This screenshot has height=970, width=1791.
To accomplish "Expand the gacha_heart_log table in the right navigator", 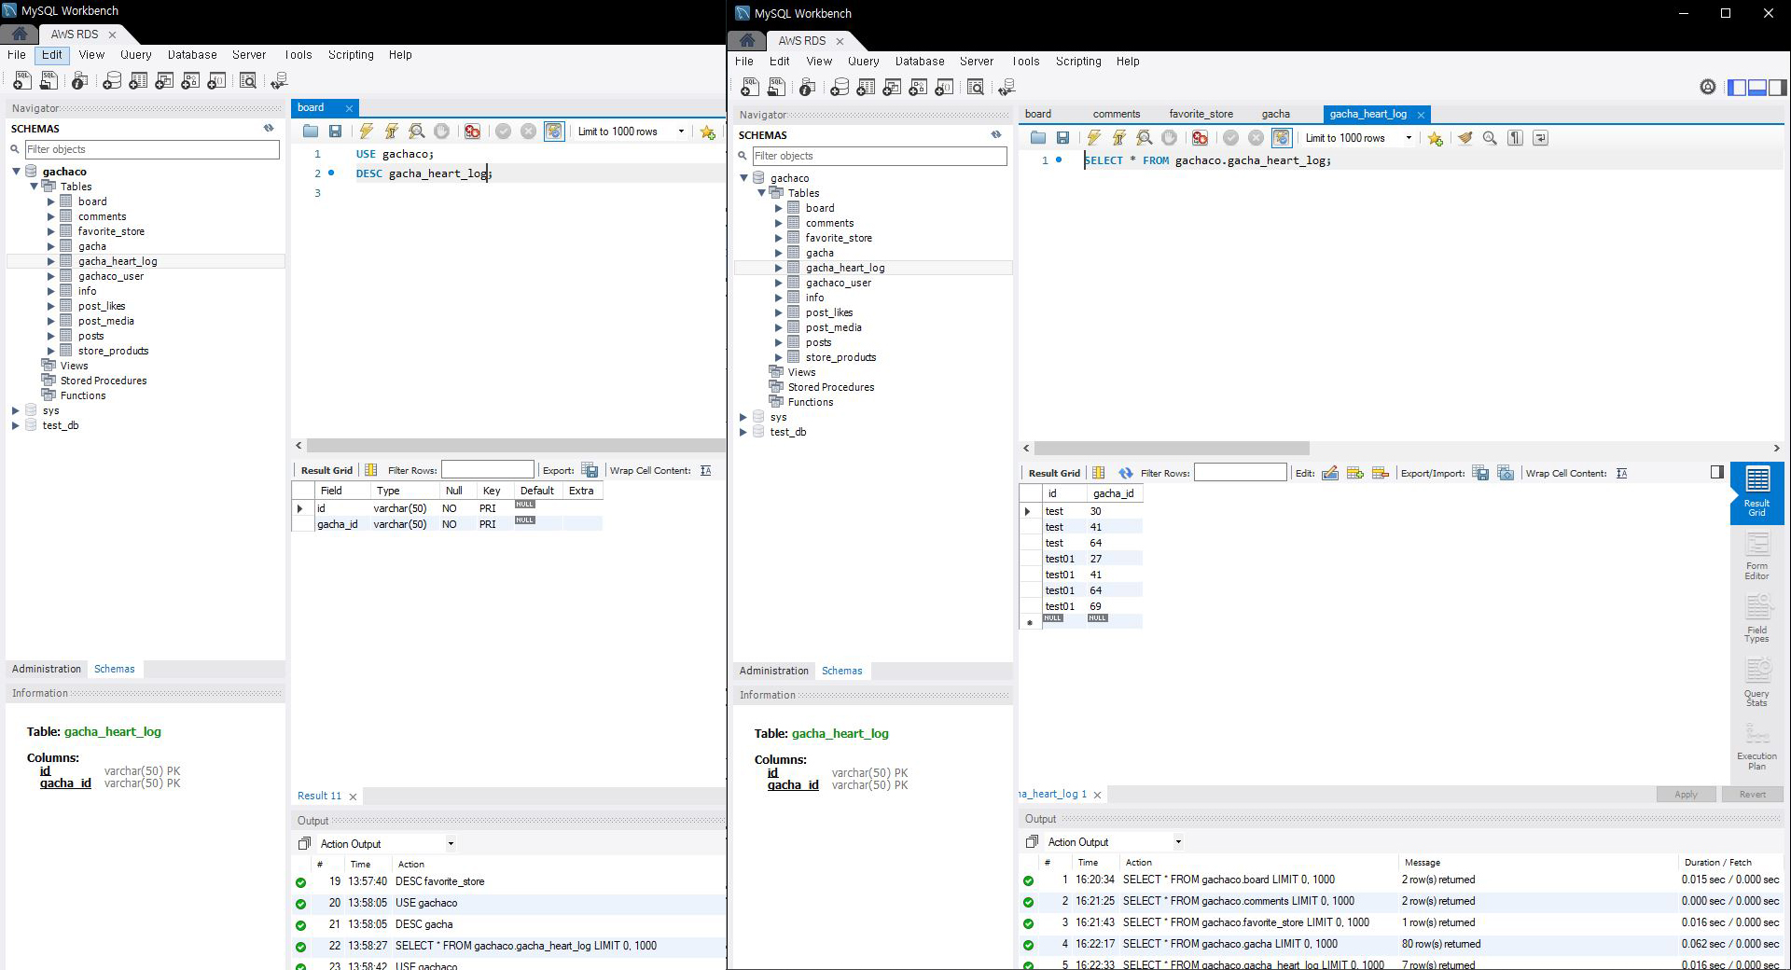I will (x=779, y=268).
